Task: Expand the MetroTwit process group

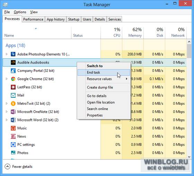Action: click(7, 103)
